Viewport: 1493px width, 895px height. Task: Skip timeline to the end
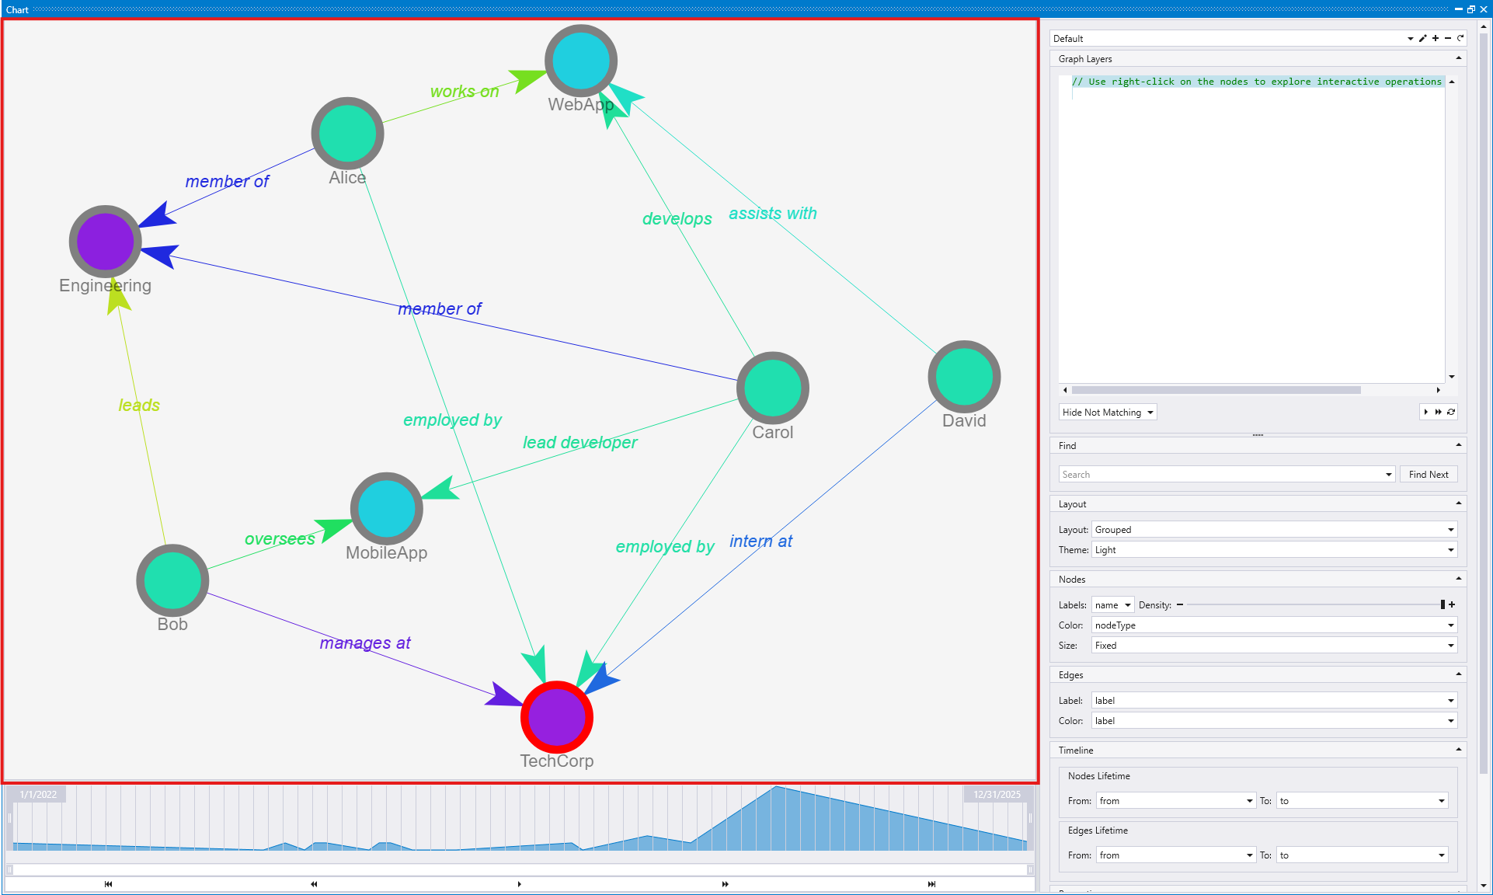[931, 884]
